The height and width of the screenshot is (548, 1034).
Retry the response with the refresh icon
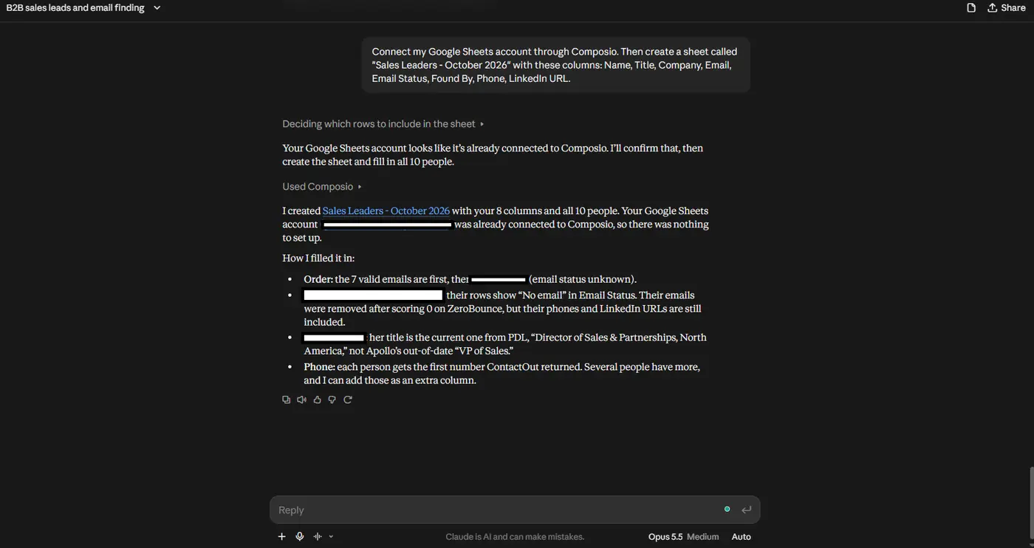pyautogui.click(x=348, y=400)
